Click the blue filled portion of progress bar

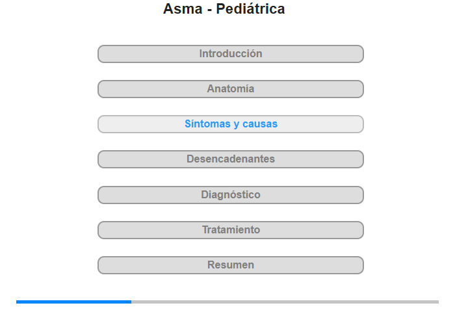pos(73,302)
